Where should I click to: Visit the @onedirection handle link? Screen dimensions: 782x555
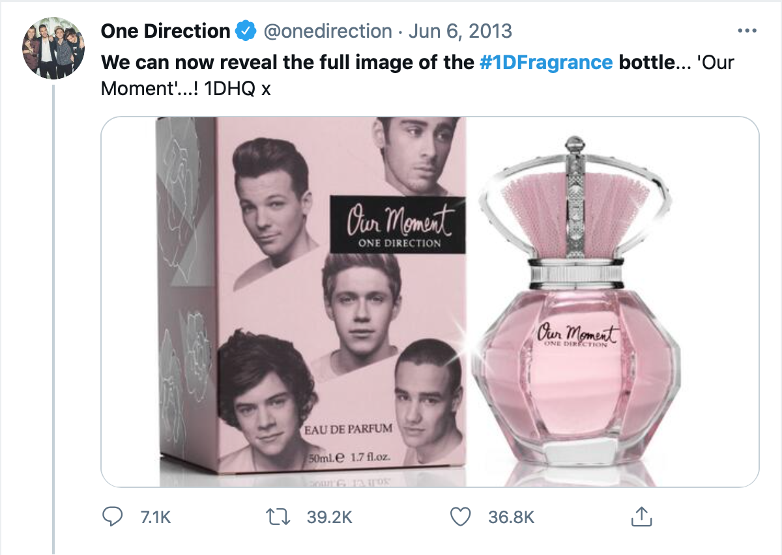[326, 31]
